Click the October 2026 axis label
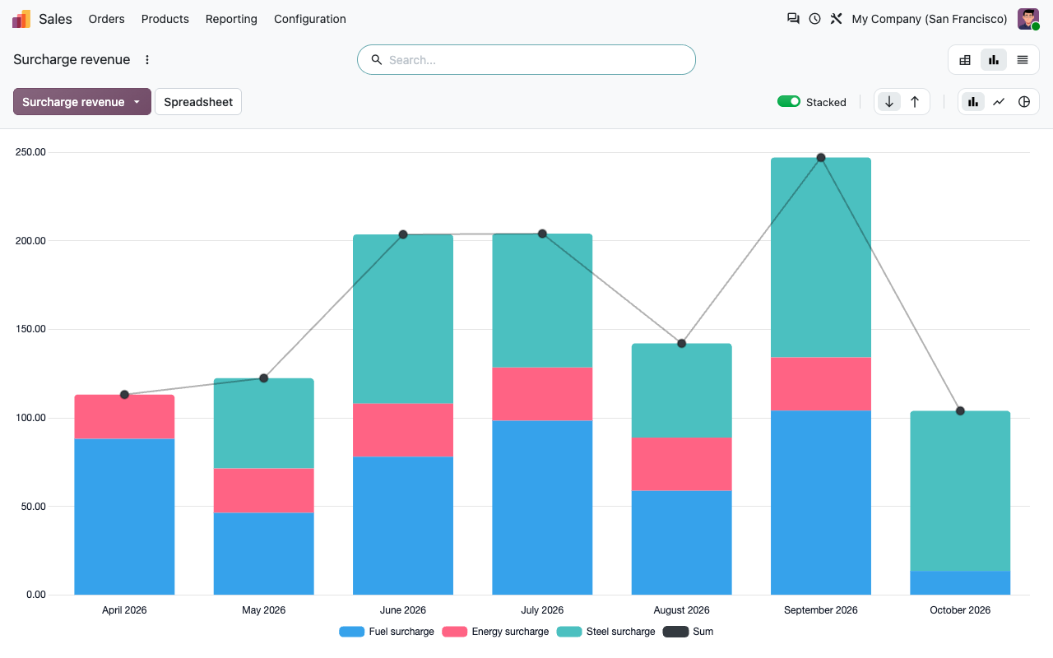The height and width of the screenshot is (658, 1053). 960,610
